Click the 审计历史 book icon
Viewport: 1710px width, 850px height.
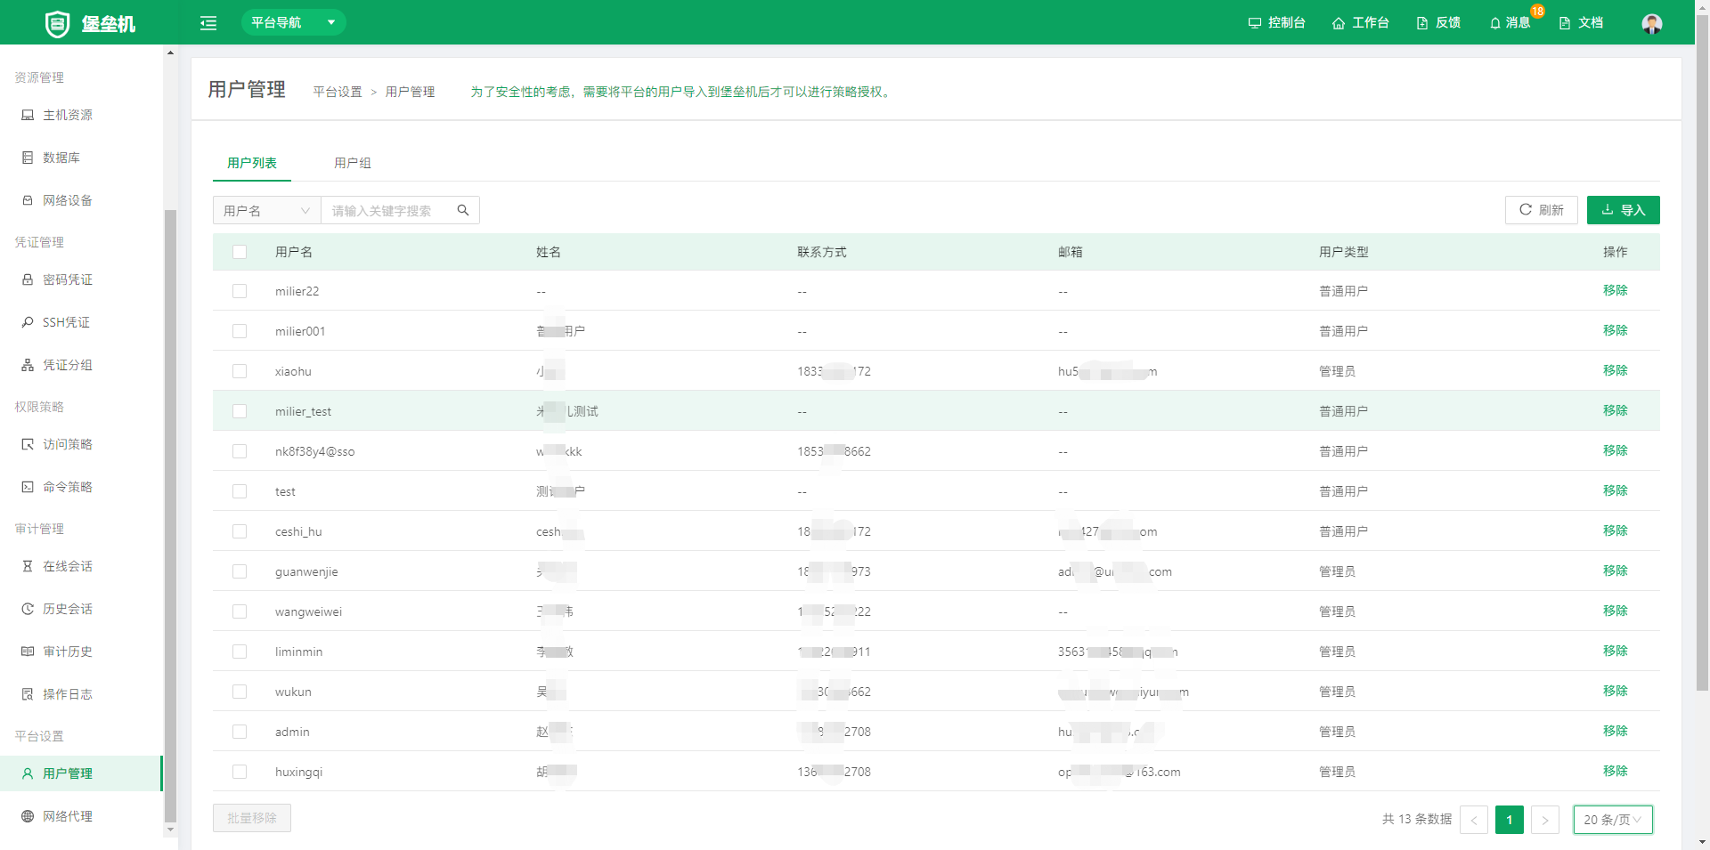pyautogui.click(x=28, y=652)
